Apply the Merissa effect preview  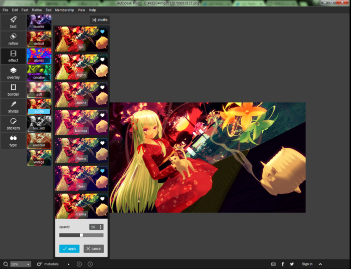click(x=81, y=123)
